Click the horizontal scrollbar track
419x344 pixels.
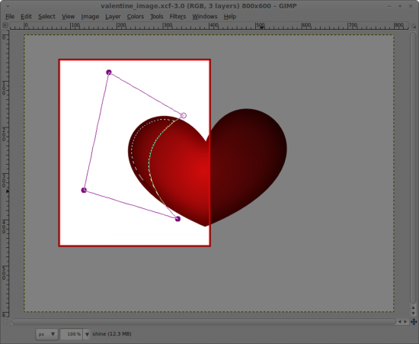(203, 322)
